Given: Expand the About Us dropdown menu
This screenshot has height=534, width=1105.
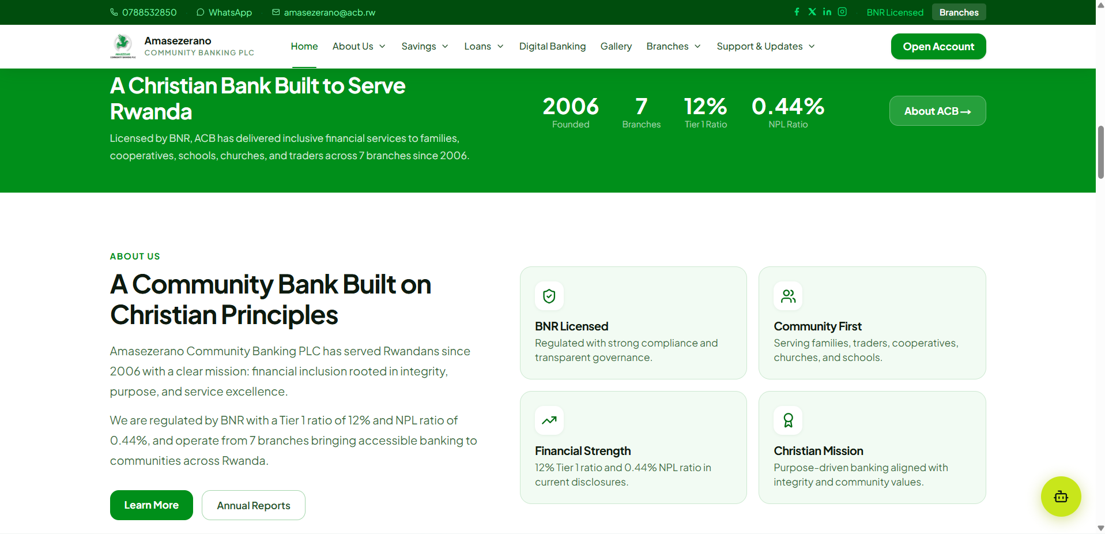Looking at the screenshot, I should pos(359,46).
